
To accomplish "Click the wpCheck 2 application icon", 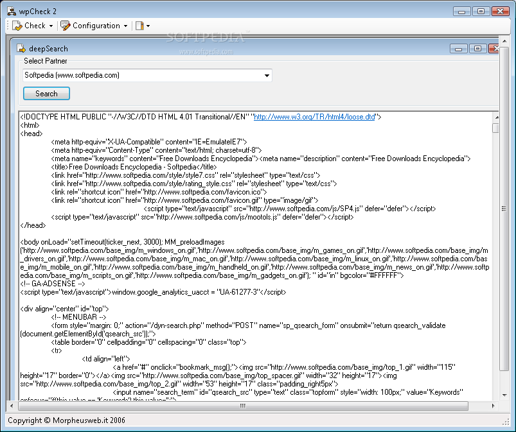I will (x=12, y=12).
